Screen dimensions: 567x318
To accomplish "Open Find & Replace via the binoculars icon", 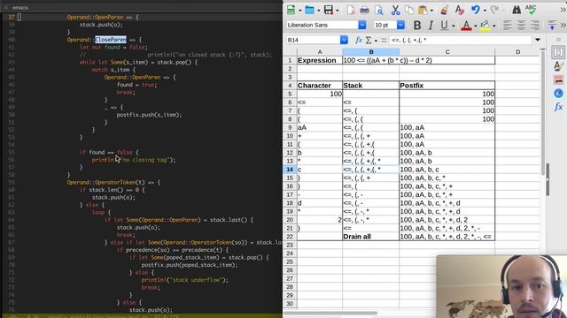I will pyautogui.click(x=517, y=10).
